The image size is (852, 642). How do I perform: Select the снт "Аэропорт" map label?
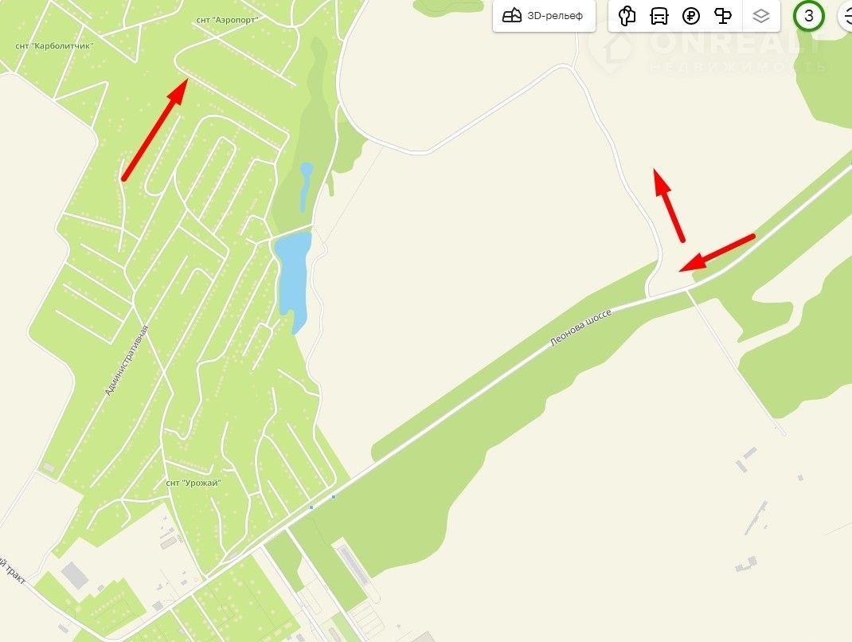click(x=227, y=20)
